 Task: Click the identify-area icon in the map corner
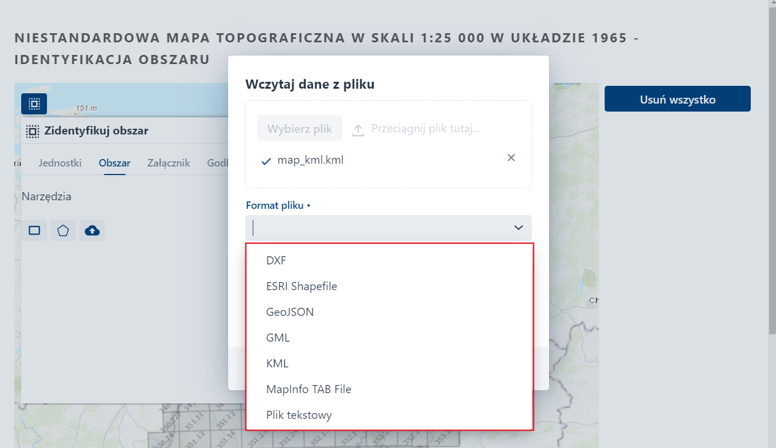coord(34,104)
